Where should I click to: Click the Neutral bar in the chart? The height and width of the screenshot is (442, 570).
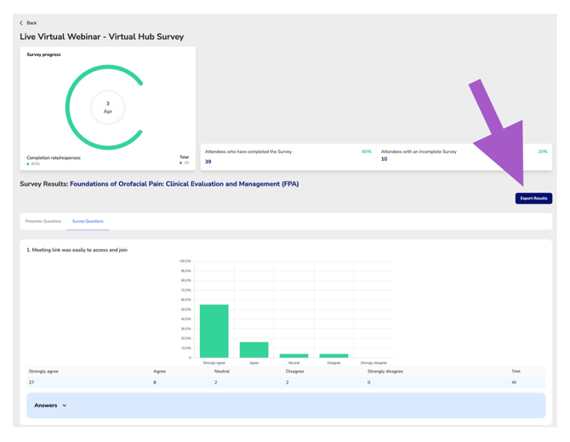[294, 355]
